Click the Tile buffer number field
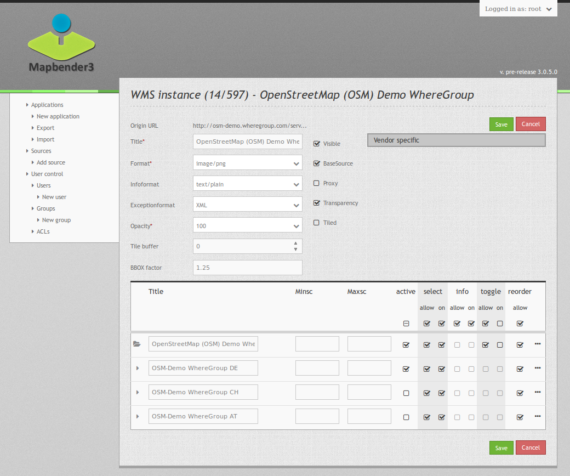The height and width of the screenshot is (476, 570). pos(248,246)
